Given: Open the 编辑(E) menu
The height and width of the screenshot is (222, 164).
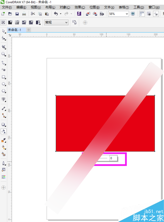Looking at the screenshot, I should click(21, 7).
